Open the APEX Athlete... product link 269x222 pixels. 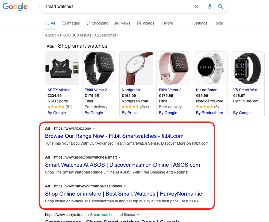[x=61, y=90]
